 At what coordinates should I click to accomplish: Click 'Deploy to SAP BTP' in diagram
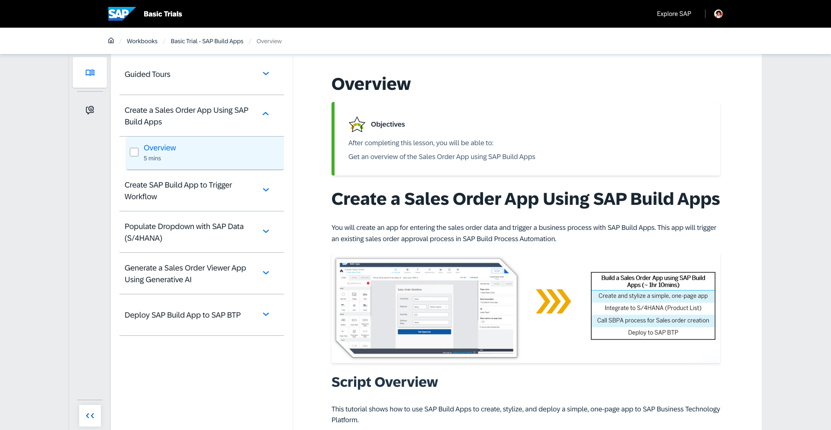coord(653,332)
